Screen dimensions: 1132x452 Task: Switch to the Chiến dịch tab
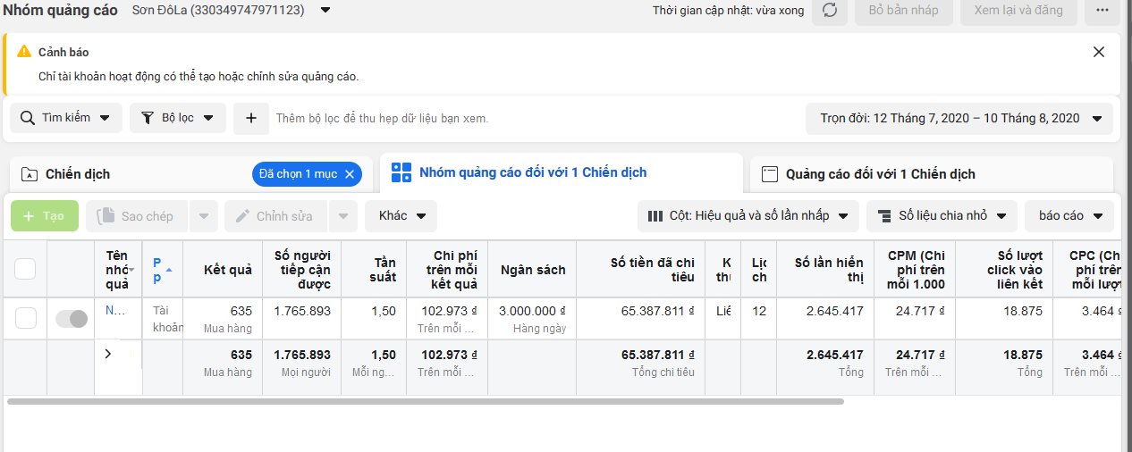pyautogui.click(x=78, y=174)
